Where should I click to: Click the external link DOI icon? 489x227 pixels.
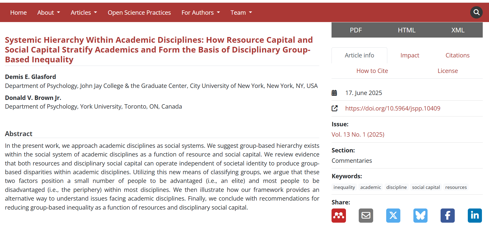[335, 108]
